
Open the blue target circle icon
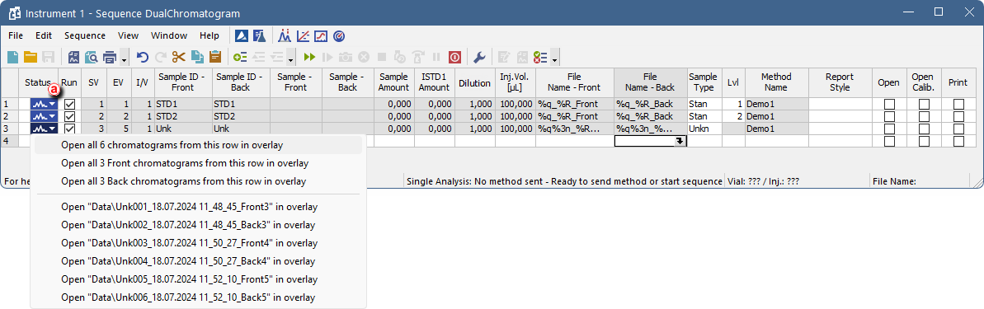[339, 35]
